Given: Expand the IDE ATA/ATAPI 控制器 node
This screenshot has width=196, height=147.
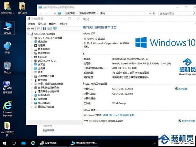Looking at the screenshot, I should tap(32, 38).
